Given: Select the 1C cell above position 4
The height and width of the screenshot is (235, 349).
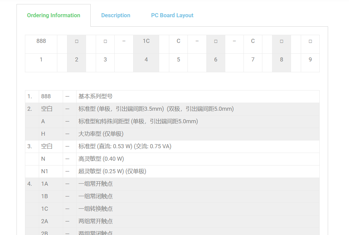Looking at the screenshot, I should pyautogui.click(x=146, y=41).
